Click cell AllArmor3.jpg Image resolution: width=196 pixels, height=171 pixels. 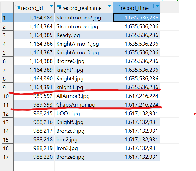coord(84,96)
